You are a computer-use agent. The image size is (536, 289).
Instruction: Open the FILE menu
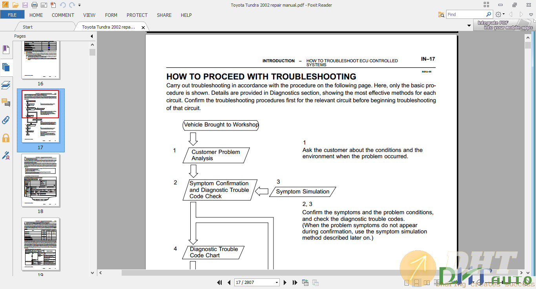tap(12, 15)
